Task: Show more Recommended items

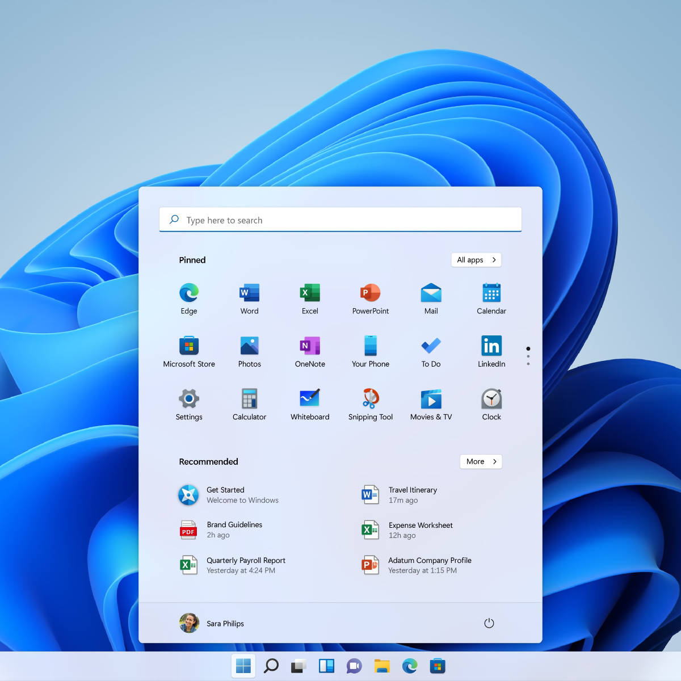Action: (480, 461)
